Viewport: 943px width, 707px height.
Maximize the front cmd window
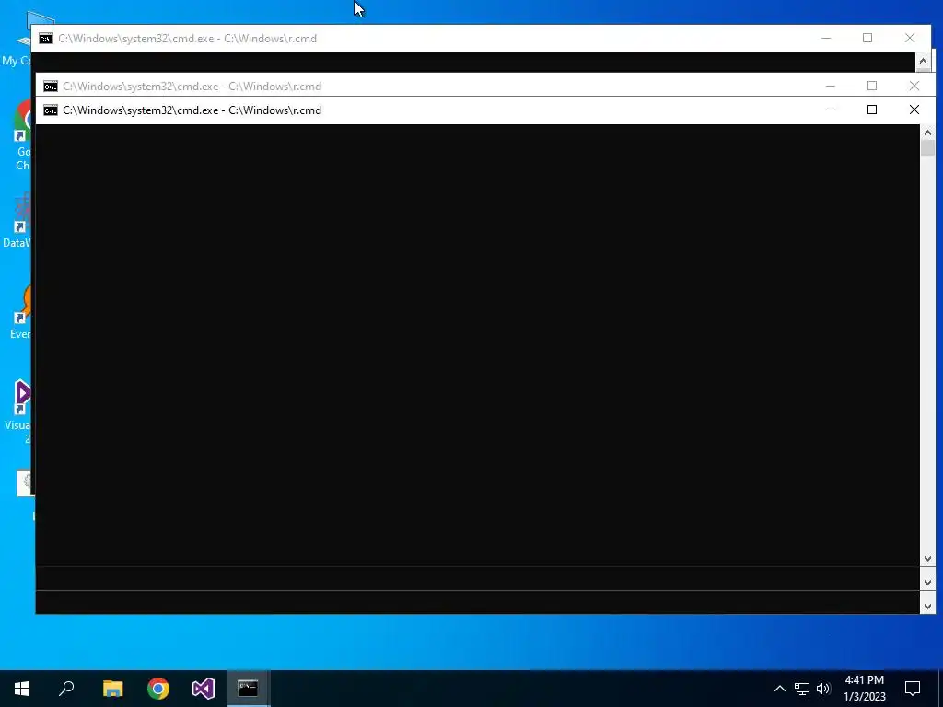(x=872, y=110)
